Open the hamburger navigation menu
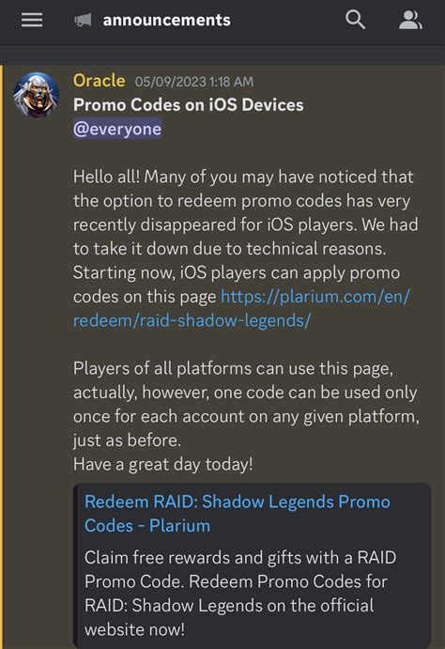Image resolution: width=445 pixels, height=649 pixels. tap(32, 20)
